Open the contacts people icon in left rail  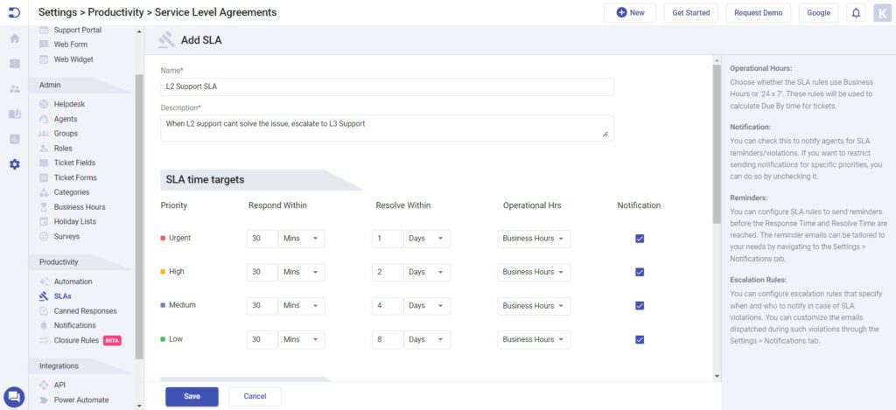(x=14, y=88)
